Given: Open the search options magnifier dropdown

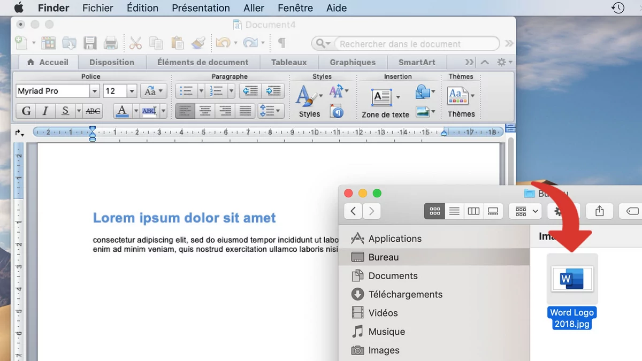Looking at the screenshot, I should (323, 44).
